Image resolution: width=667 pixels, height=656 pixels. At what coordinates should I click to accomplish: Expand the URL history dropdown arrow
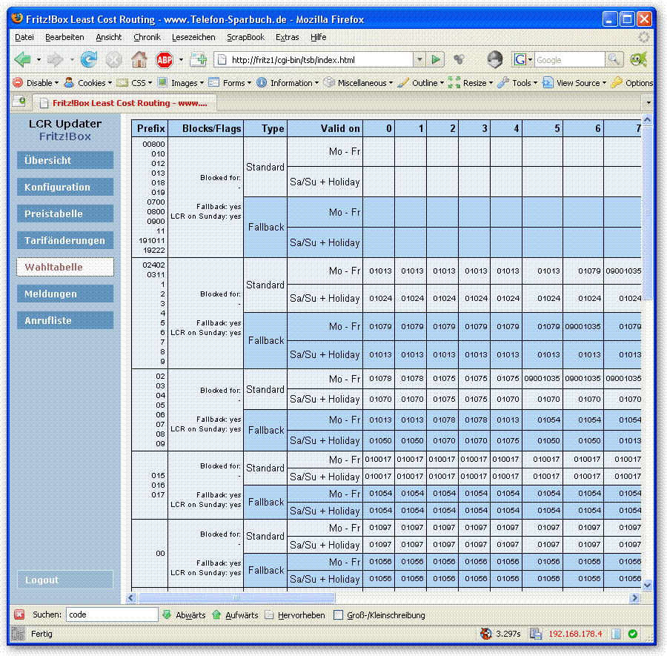click(419, 59)
